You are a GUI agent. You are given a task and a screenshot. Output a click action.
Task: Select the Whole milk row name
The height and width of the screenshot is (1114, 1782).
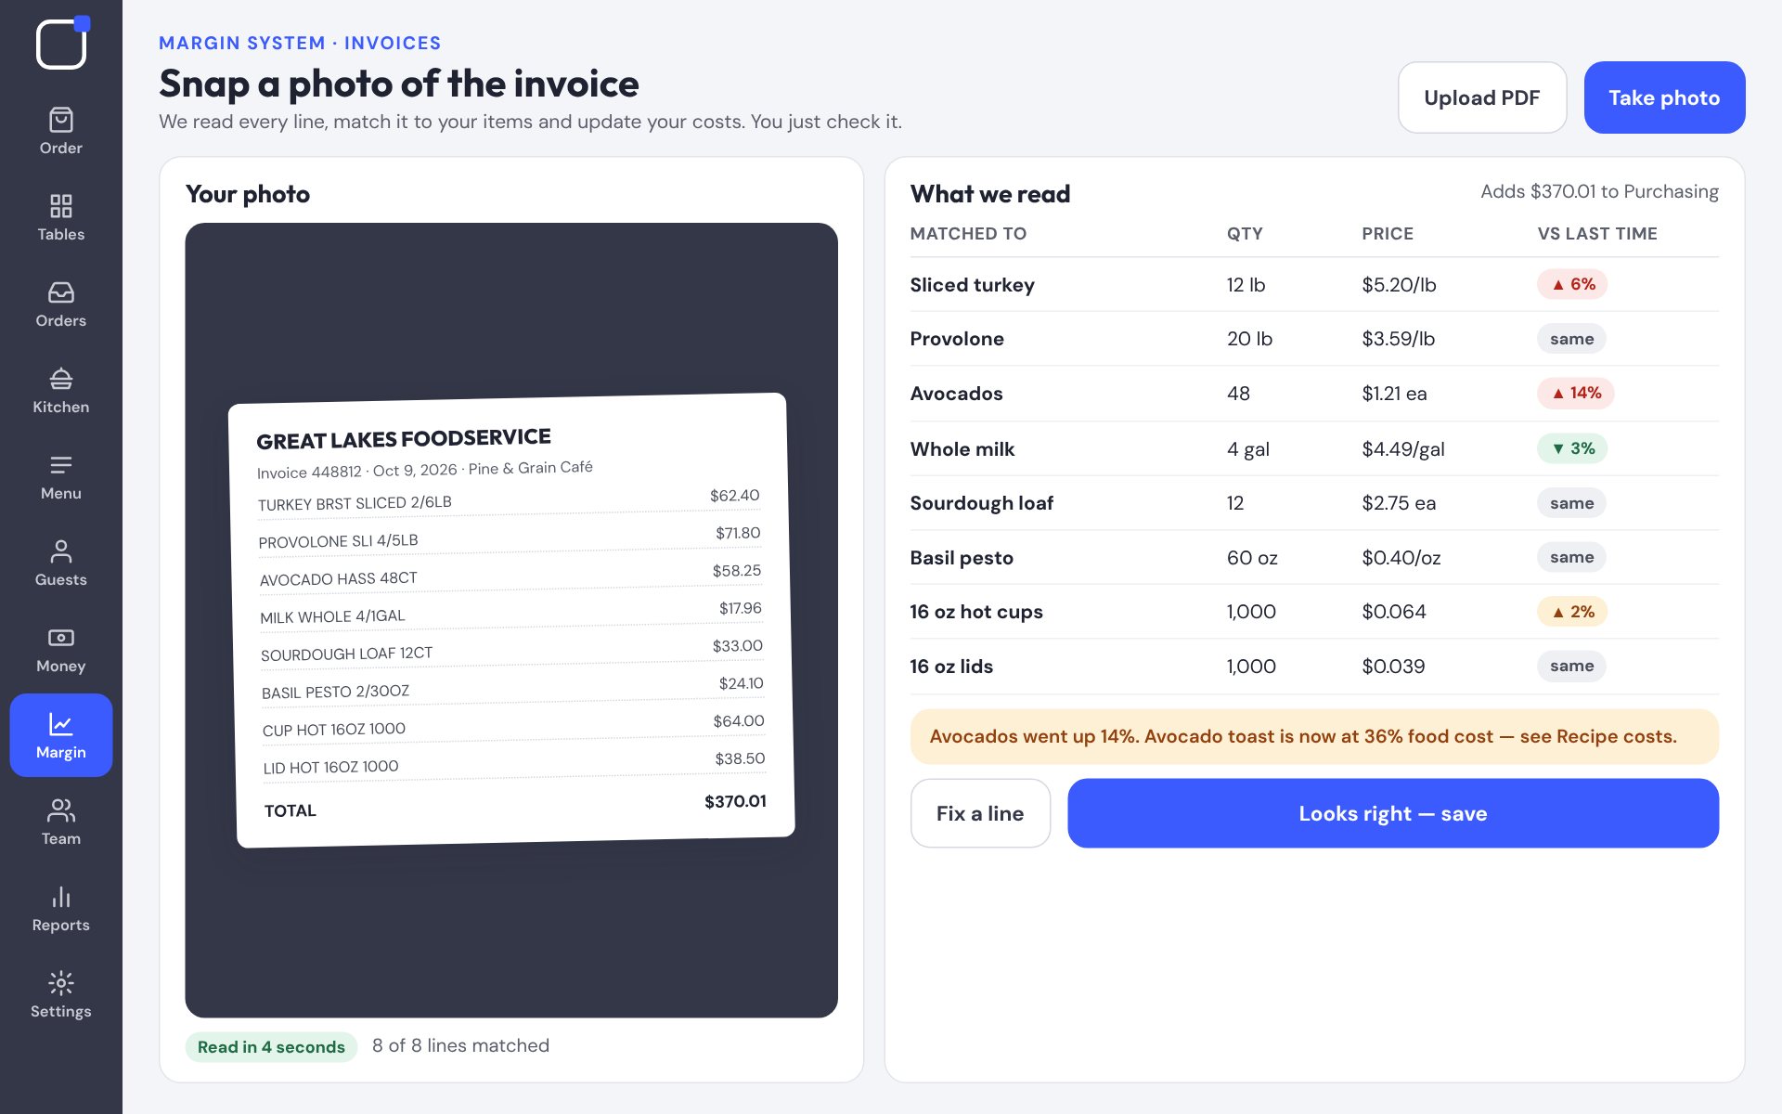click(962, 449)
